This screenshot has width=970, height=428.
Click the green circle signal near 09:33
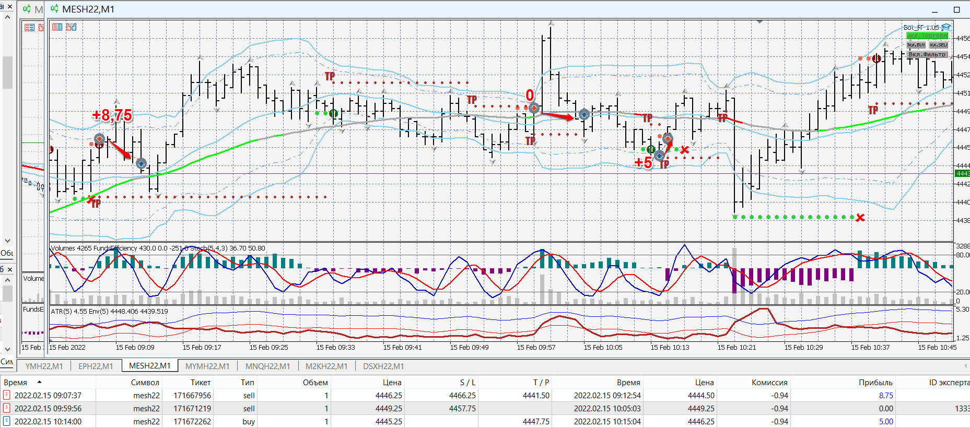pyautogui.click(x=334, y=113)
